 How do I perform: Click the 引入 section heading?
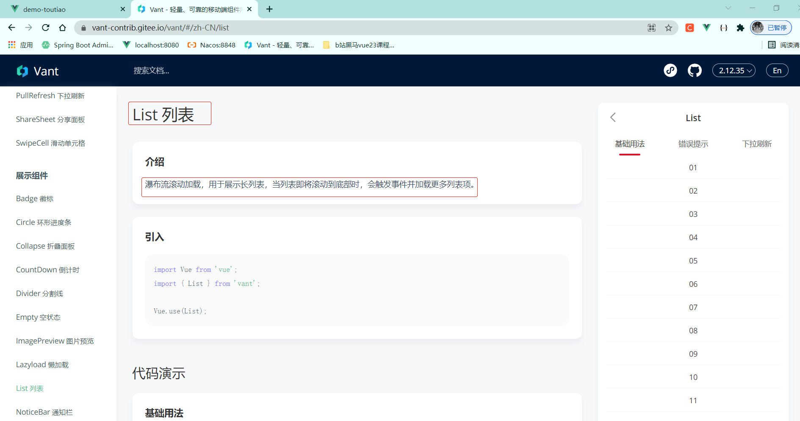tap(155, 237)
